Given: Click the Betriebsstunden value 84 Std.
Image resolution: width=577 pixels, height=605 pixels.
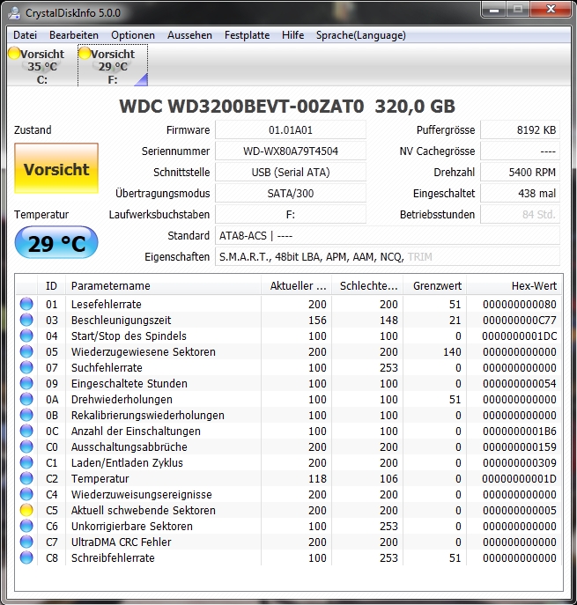Looking at the screenshot, I should pos(520,214).
